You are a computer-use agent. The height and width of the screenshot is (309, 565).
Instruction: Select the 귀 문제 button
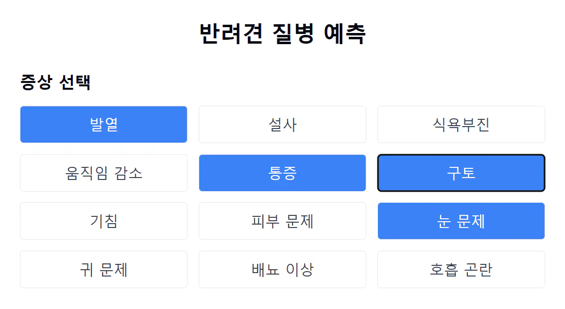click(103, 270)
